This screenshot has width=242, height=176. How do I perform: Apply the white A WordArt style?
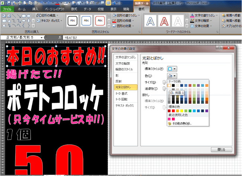point(178,21)
